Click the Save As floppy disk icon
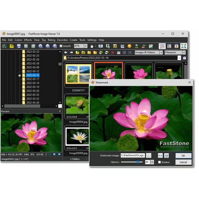The image size is (199, 199). (19, 46)
